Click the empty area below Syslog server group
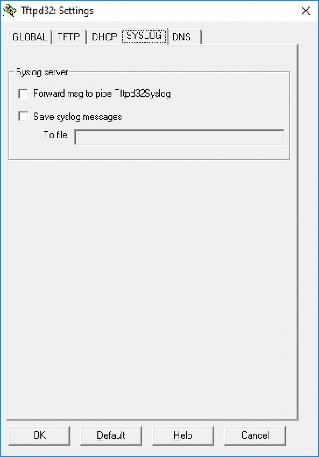 tap(151, 288)
